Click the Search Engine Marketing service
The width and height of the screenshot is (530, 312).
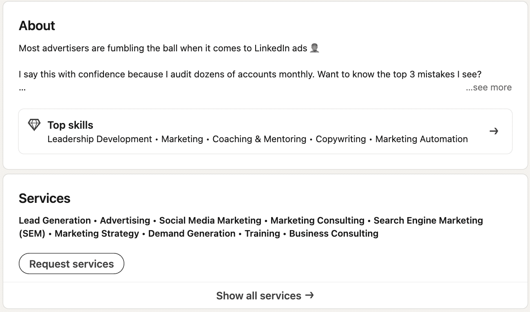(x=428, y=221)
